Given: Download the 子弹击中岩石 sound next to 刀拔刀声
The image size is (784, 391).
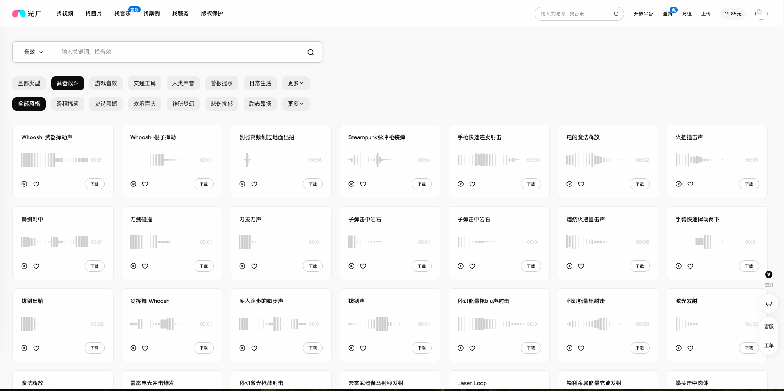Looking at the screenshot, I should [421, 266].
